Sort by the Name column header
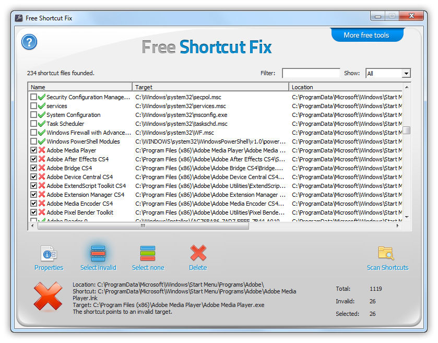Screen dimensions: 438x343 pyautogui.click(x=80, y=87)
